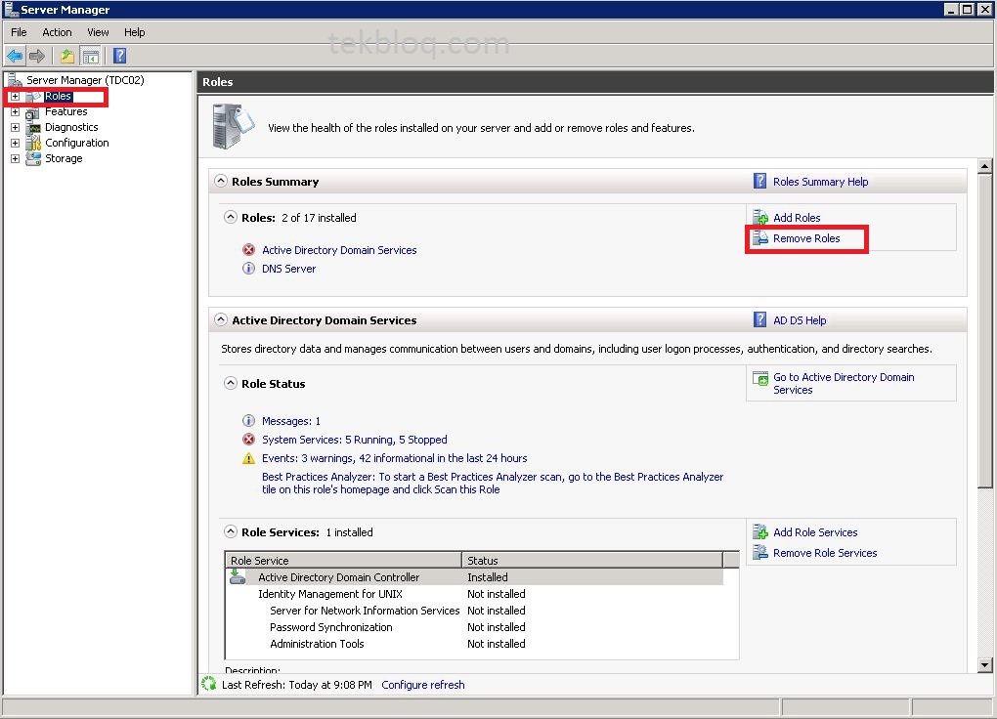The height and width of the screenshot is (719, 997).
Task: Click the Best Practices Analyzer link text
Action: click(x=493, y=484)
